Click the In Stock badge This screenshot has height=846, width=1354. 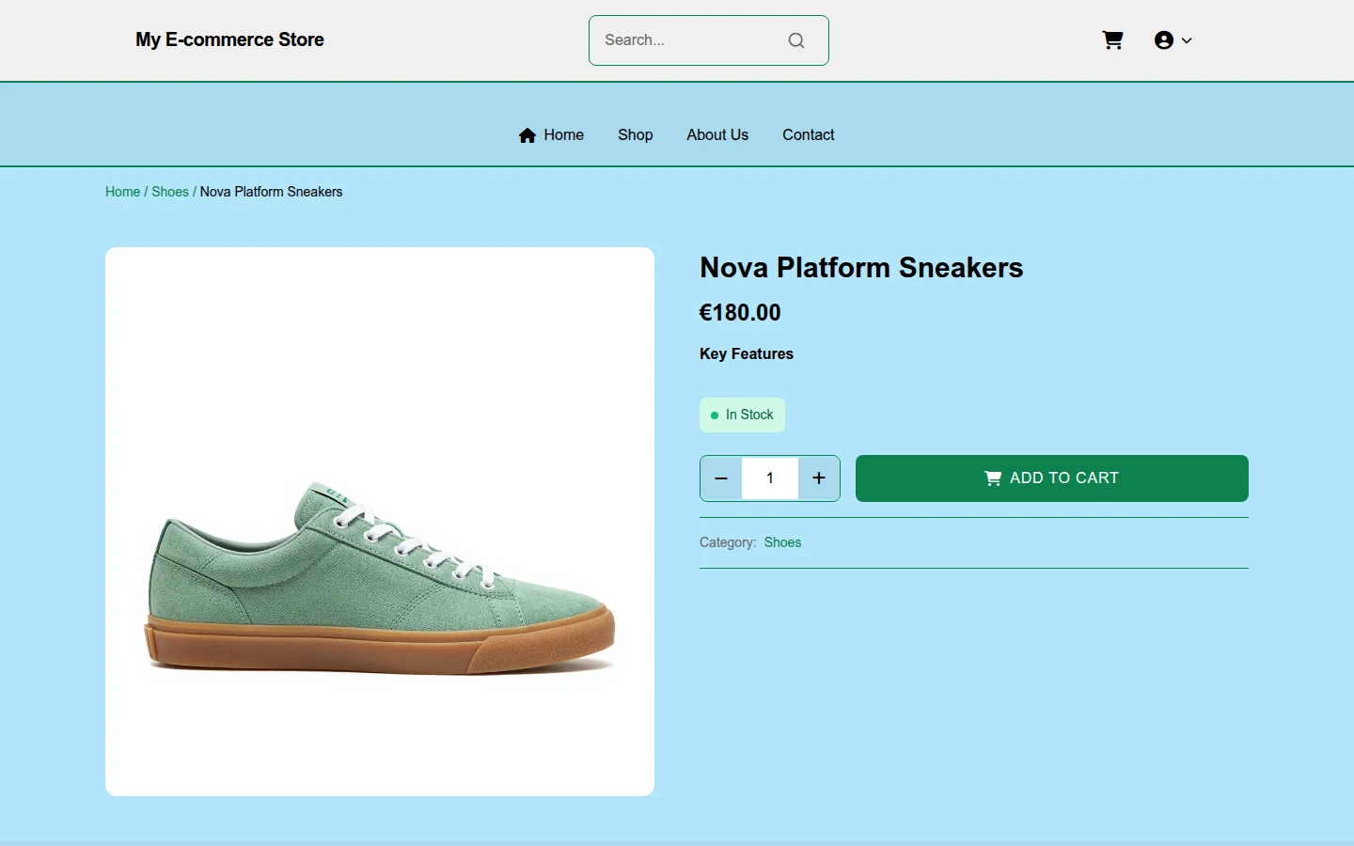pos(742,415)
